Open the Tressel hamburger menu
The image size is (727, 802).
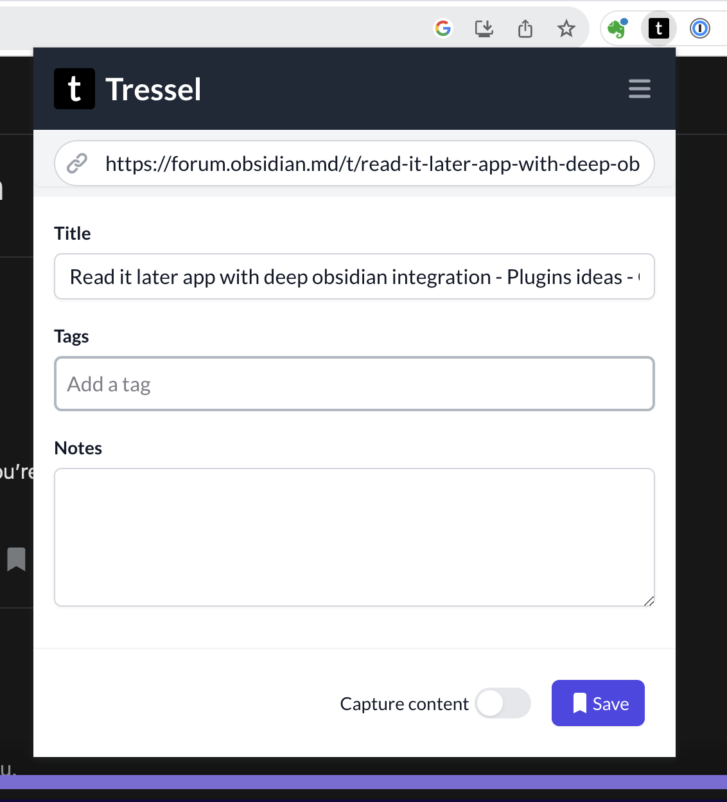coord(640,89)
